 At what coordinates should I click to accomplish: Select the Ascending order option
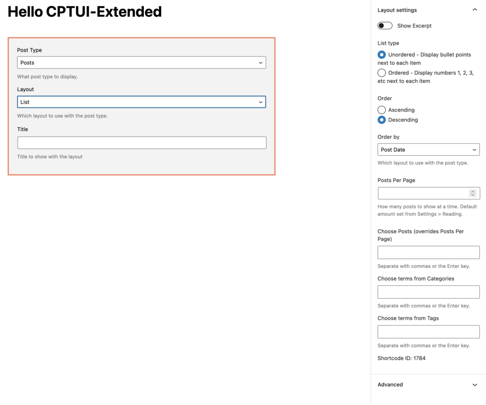[x=382, y=110]
